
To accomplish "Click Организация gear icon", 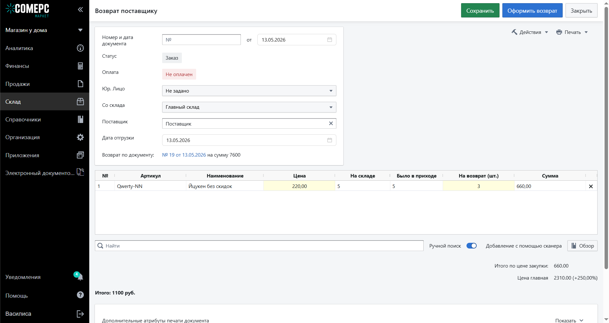I will pyautogui.click(x=80, y=137).
